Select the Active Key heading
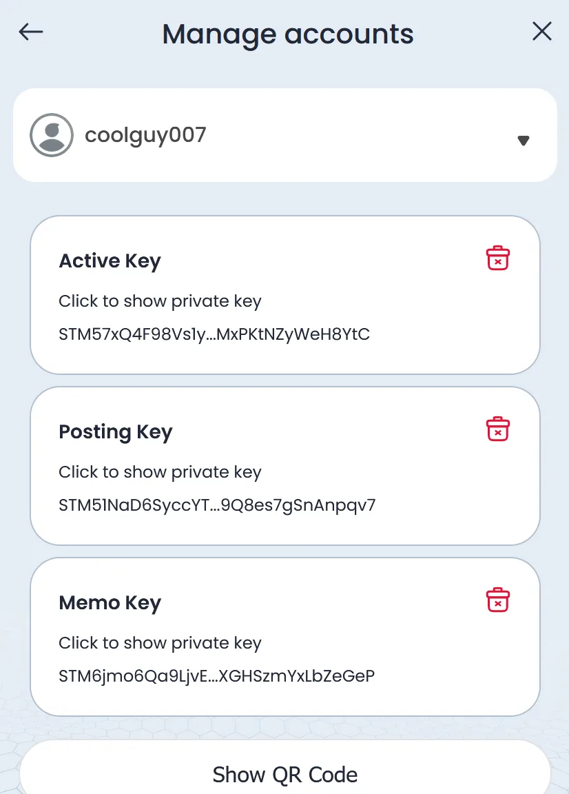The height and width of the screenshot is (794, 569). point(110,261)
